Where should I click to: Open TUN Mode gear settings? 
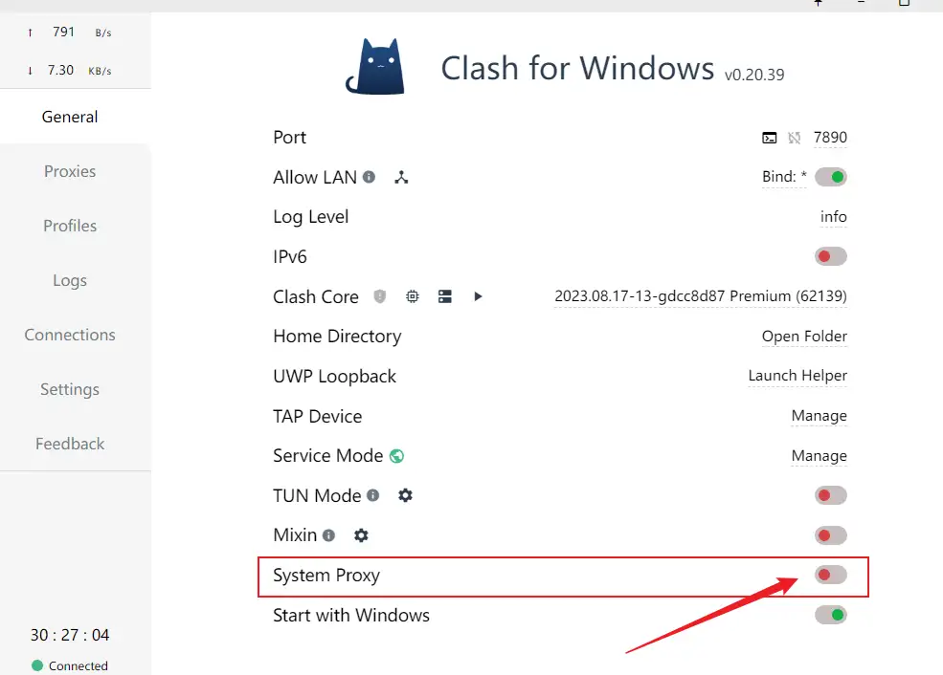[x=405, y=495]
